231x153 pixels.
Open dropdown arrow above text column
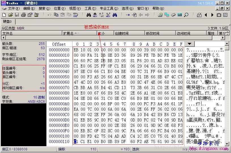190,44
